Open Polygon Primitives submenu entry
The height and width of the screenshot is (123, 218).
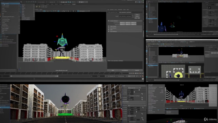(x=11, y=5)
